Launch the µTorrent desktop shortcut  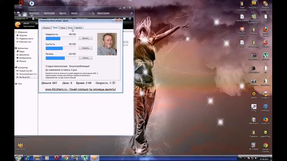click(x=265, y=56)
